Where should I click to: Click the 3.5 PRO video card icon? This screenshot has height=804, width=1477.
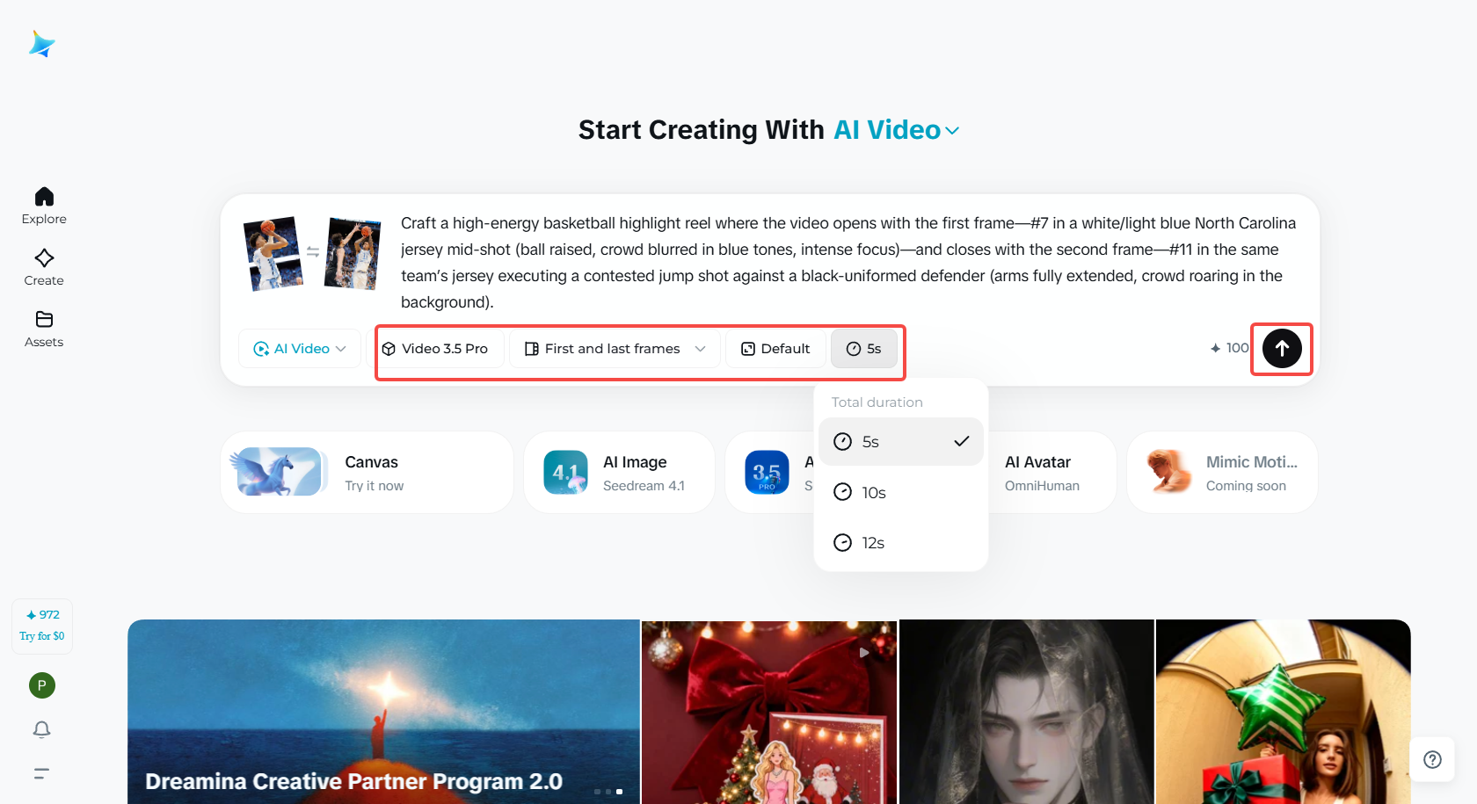click(767, 473)
